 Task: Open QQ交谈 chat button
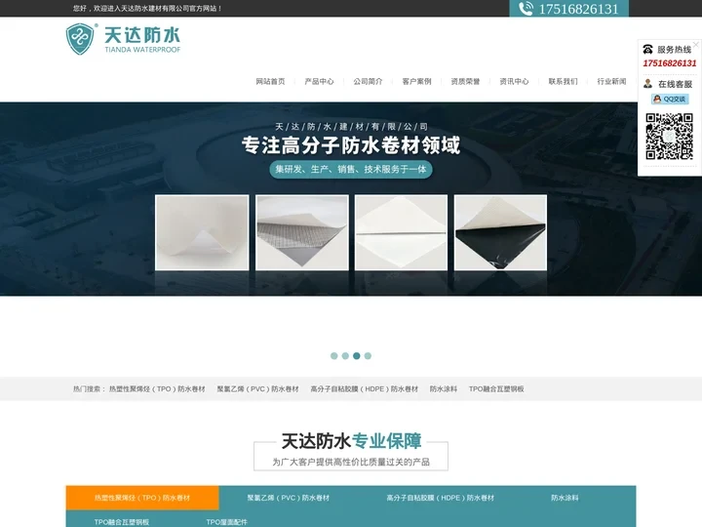tap(669, 99)
